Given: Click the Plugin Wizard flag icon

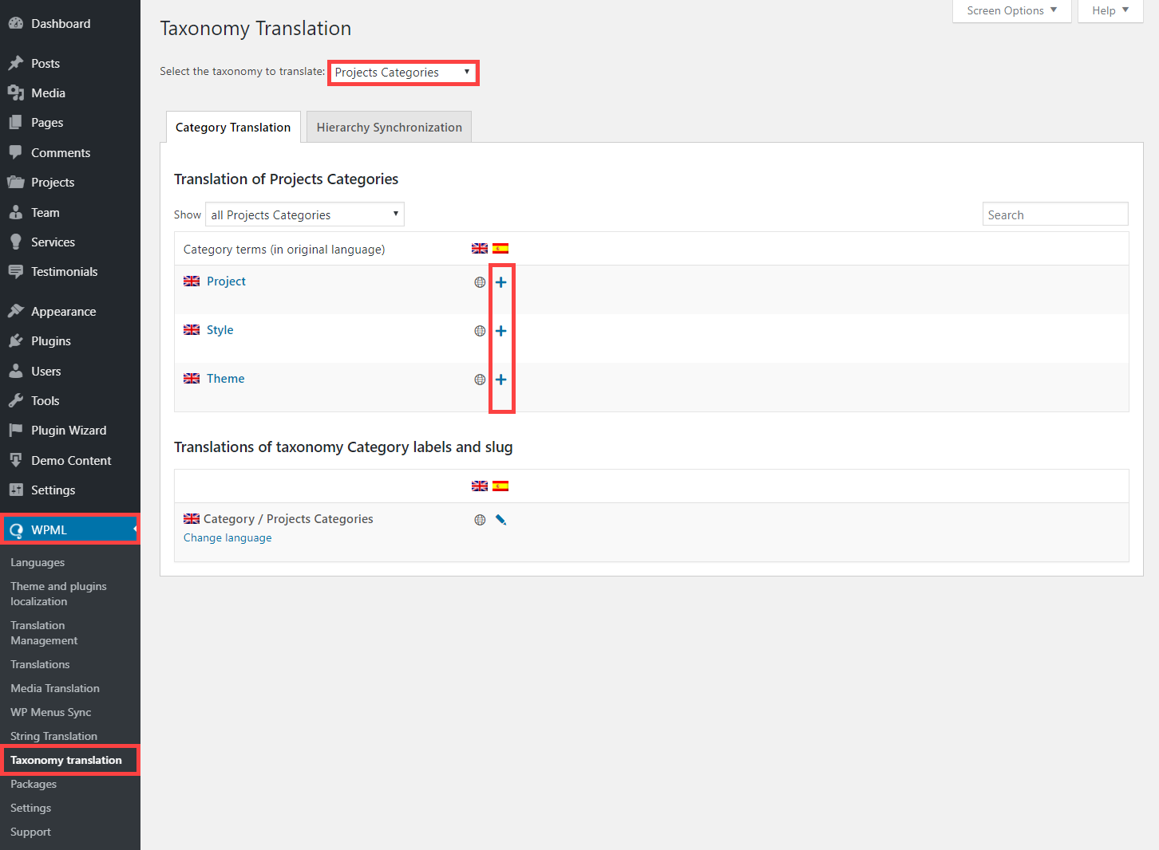Looking at the screenshot, I should point(16,431).
